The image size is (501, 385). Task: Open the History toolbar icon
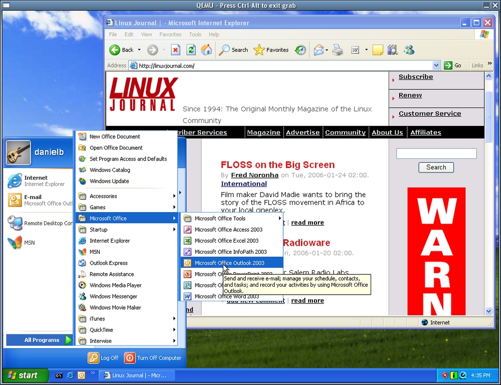(x=300, y=50)
